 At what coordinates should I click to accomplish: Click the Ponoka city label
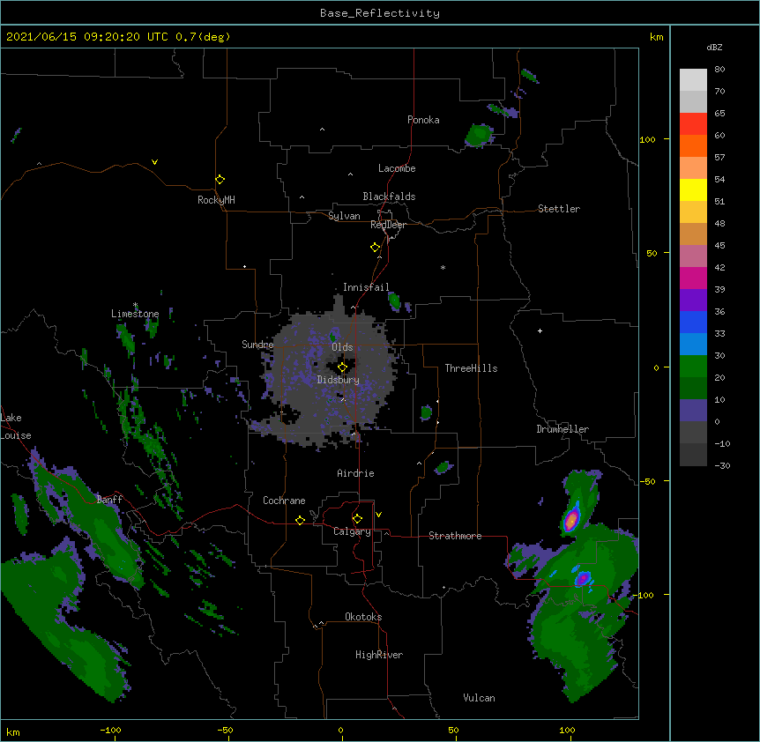pos(423,120)
